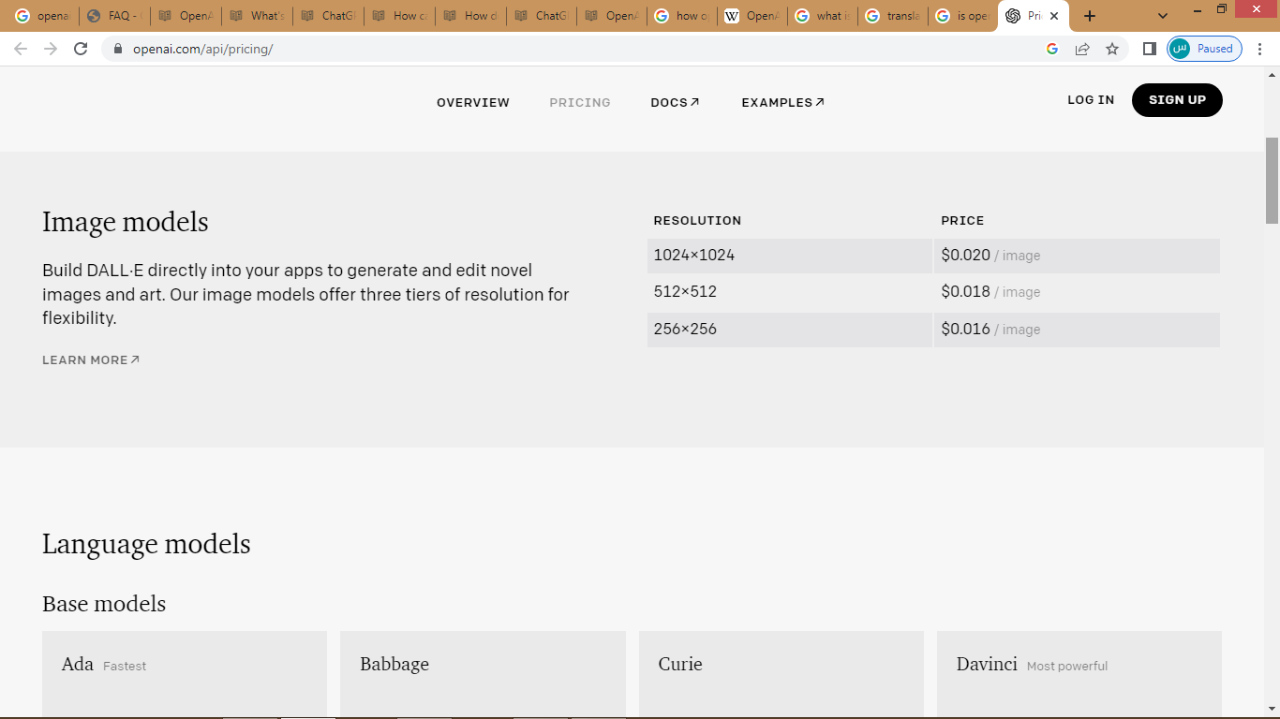Click the PRICE column header
The width and height of the screenshot is (1280, 719).
pyautogui.click(x=962, y=221)
